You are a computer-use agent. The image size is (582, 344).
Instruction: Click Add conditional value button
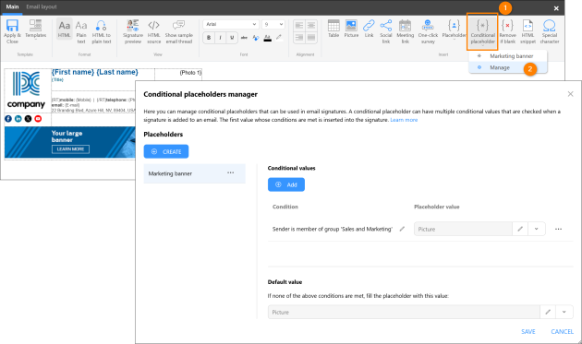(x=286, y=184)
